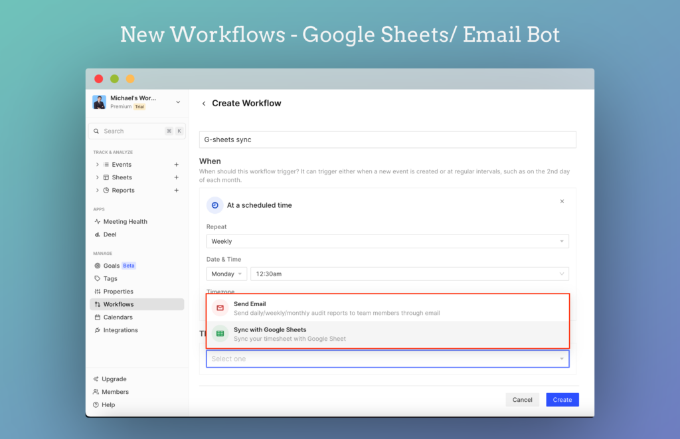Choose Send Email action option
This screenshot has width=680, height=439.
388,308
